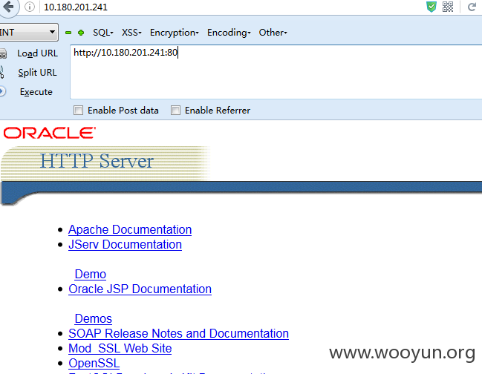Click the green plus icon in HackBar
Viewport: 482px width, 374px height.
pyautogui.click(x=81, y=33)
